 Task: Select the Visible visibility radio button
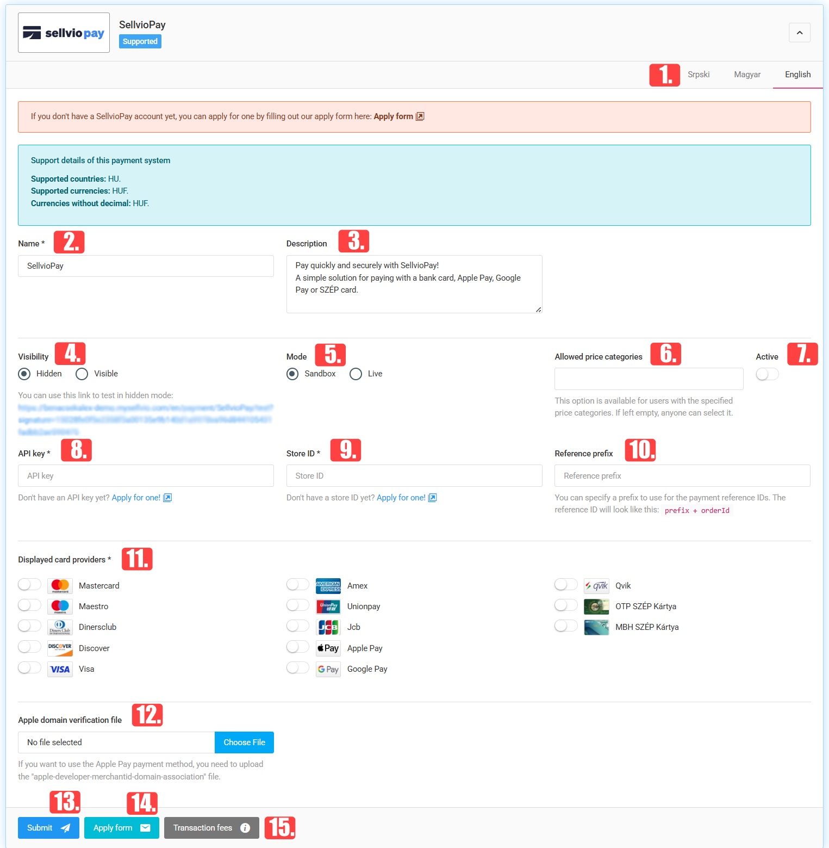click(x=82, y=374)
